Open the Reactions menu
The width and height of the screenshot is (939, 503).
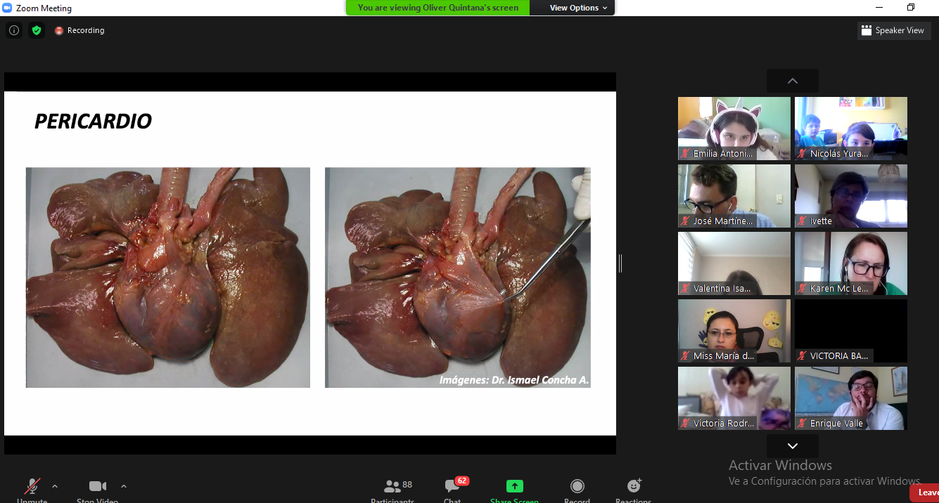[x=634, y=488]
